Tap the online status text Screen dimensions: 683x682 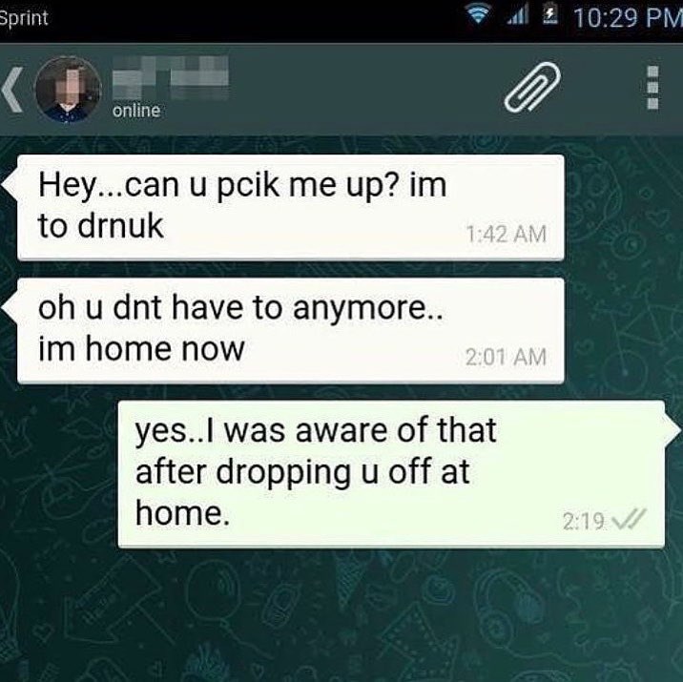(x=136, y=111)
